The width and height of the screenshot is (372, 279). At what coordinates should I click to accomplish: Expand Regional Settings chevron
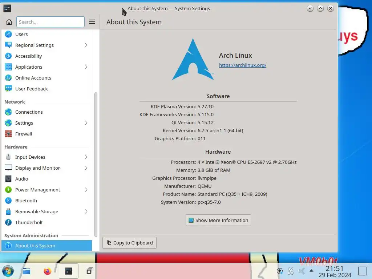coord(86,45)
